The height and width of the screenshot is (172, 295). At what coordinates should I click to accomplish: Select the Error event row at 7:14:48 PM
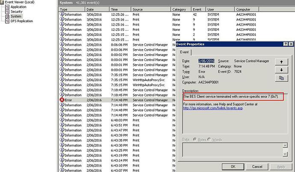click(117, 100)
